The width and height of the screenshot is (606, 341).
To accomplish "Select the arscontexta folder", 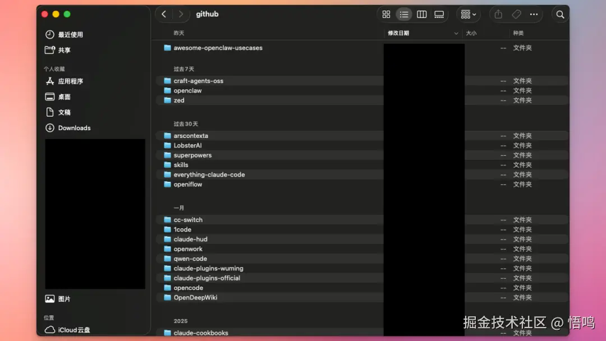I will point(191,136).
